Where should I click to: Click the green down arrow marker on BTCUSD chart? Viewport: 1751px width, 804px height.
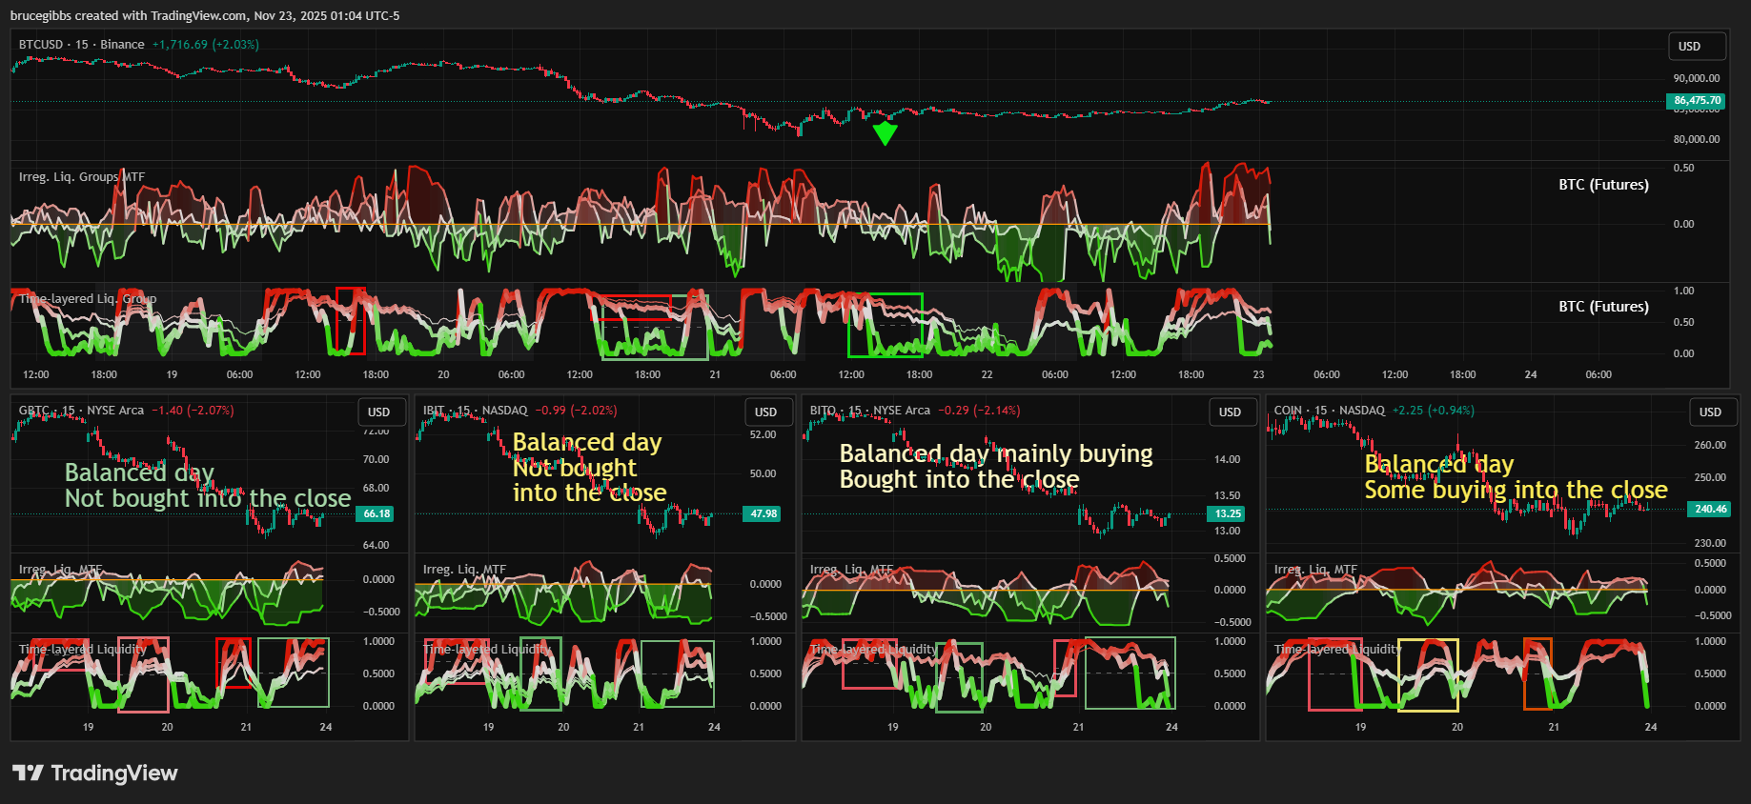coord(885,133)
